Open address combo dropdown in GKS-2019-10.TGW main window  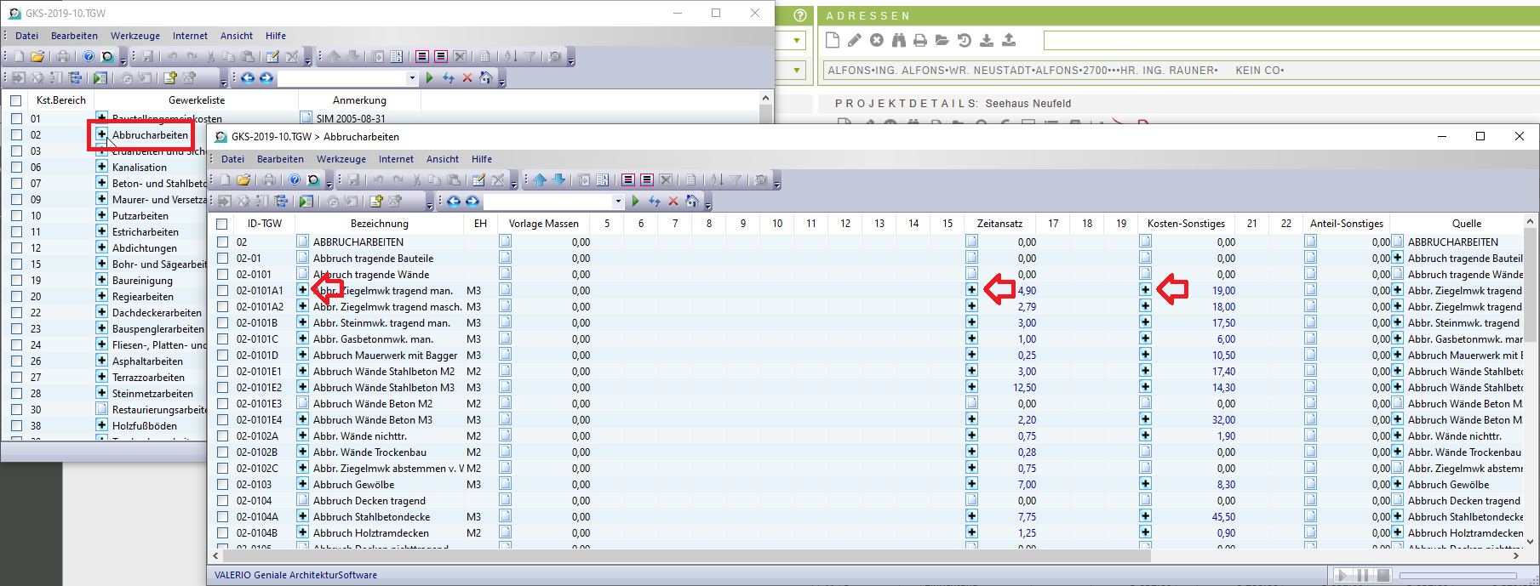pyautogui.click(x=412, y=78)
